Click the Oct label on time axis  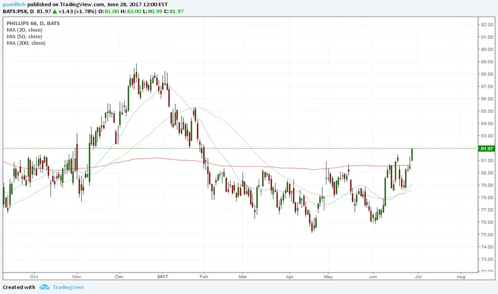34,276
